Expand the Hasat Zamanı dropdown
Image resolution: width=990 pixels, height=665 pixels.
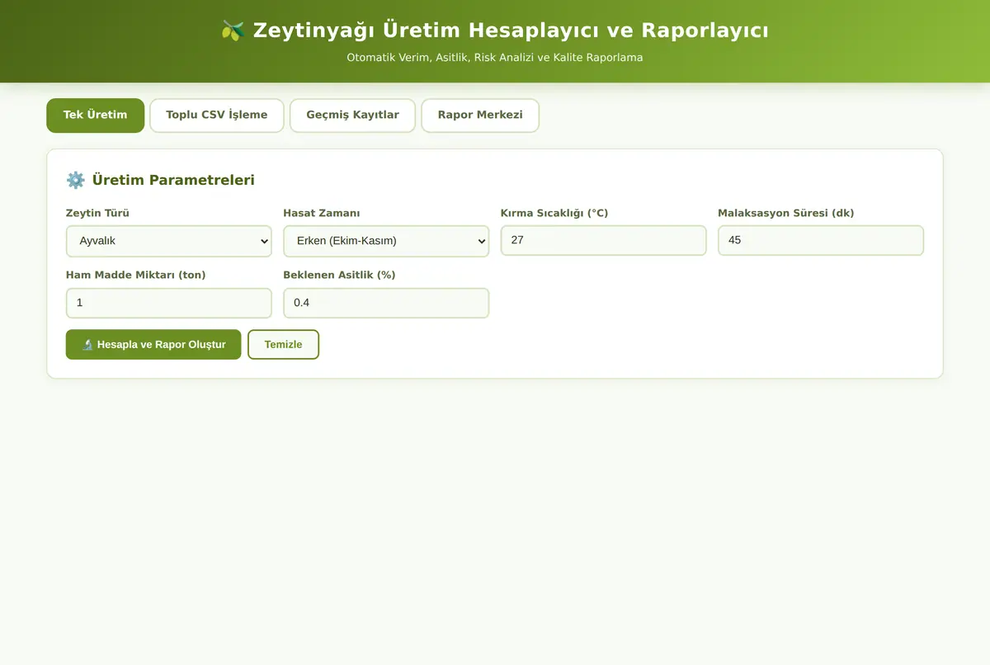pos(386,241)
